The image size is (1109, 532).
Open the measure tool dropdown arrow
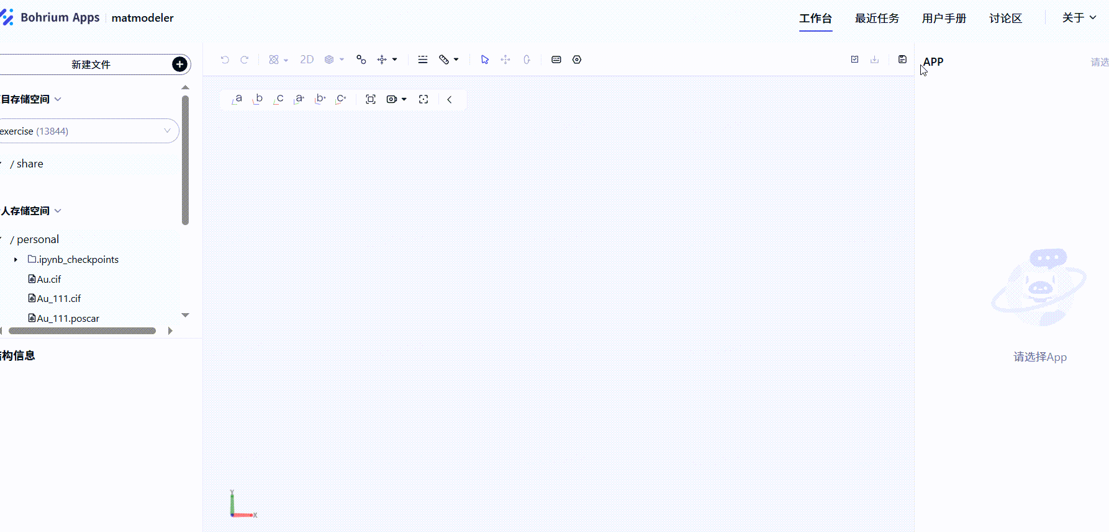click(x=456, y=60)
